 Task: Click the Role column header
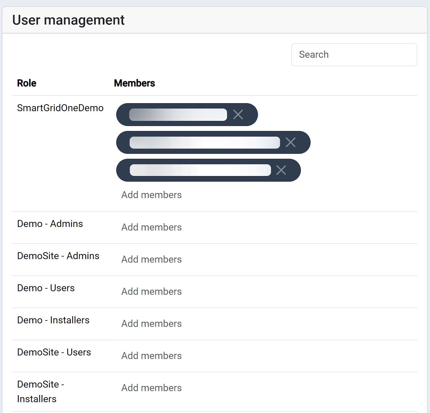(26, 83)
